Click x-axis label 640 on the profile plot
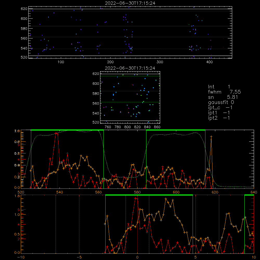 click(x=254, y=192)
